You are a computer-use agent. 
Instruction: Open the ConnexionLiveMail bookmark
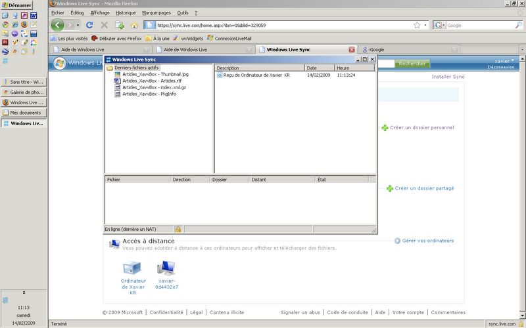(229, 39)
